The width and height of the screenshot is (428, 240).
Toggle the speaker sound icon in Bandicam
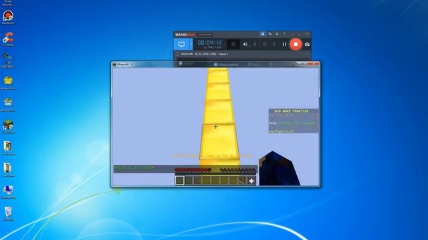click(x=245, y=45)
